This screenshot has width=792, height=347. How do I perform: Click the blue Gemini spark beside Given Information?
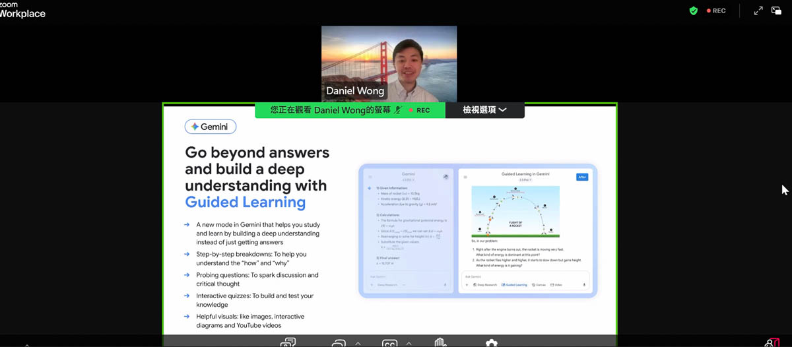[370, 188]
